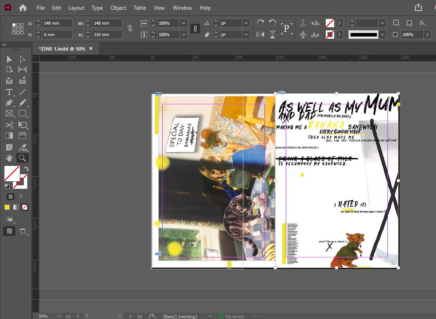Click the Share button in top bar

418,7
